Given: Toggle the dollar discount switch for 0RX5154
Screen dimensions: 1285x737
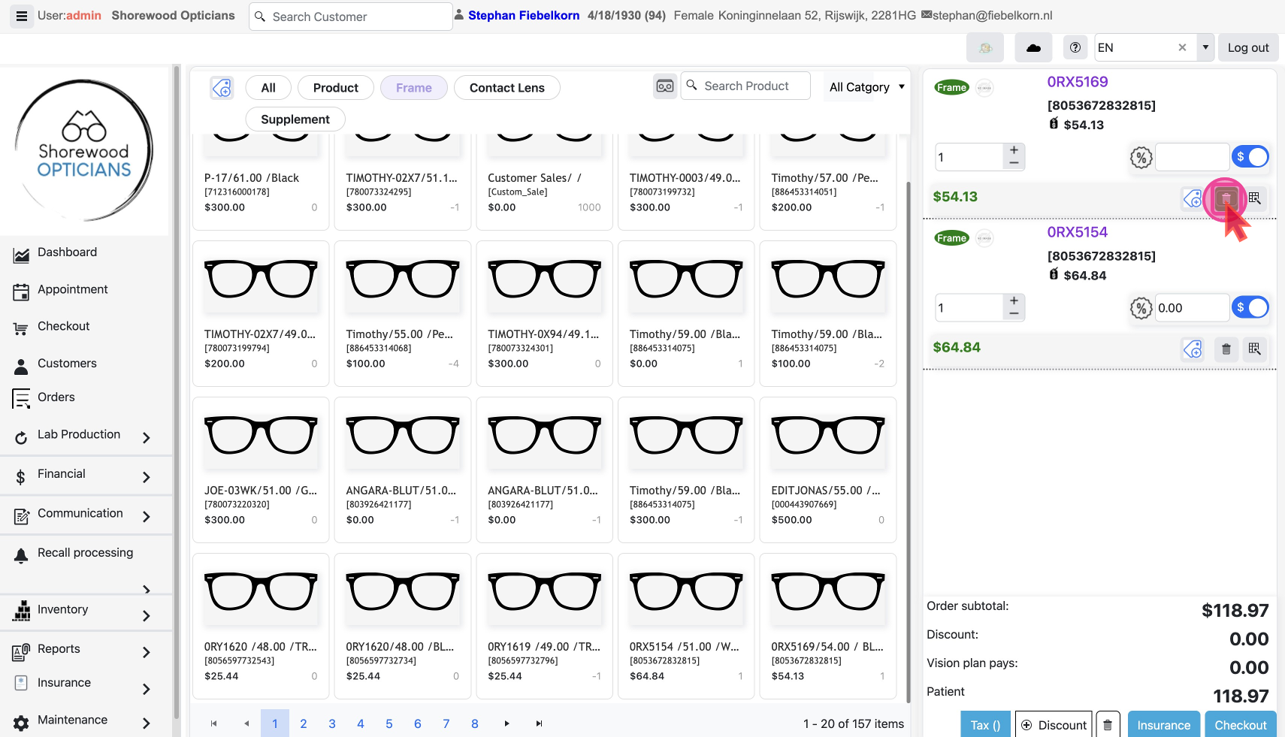Looking at the screenshot, I should coord(1250,307).
